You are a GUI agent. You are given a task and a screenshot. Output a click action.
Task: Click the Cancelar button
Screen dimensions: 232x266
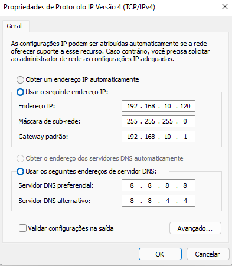click(x=208, y=254)
